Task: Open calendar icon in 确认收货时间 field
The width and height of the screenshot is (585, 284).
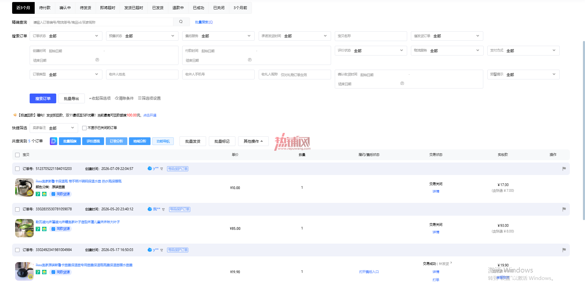Action: coord(402,83)
